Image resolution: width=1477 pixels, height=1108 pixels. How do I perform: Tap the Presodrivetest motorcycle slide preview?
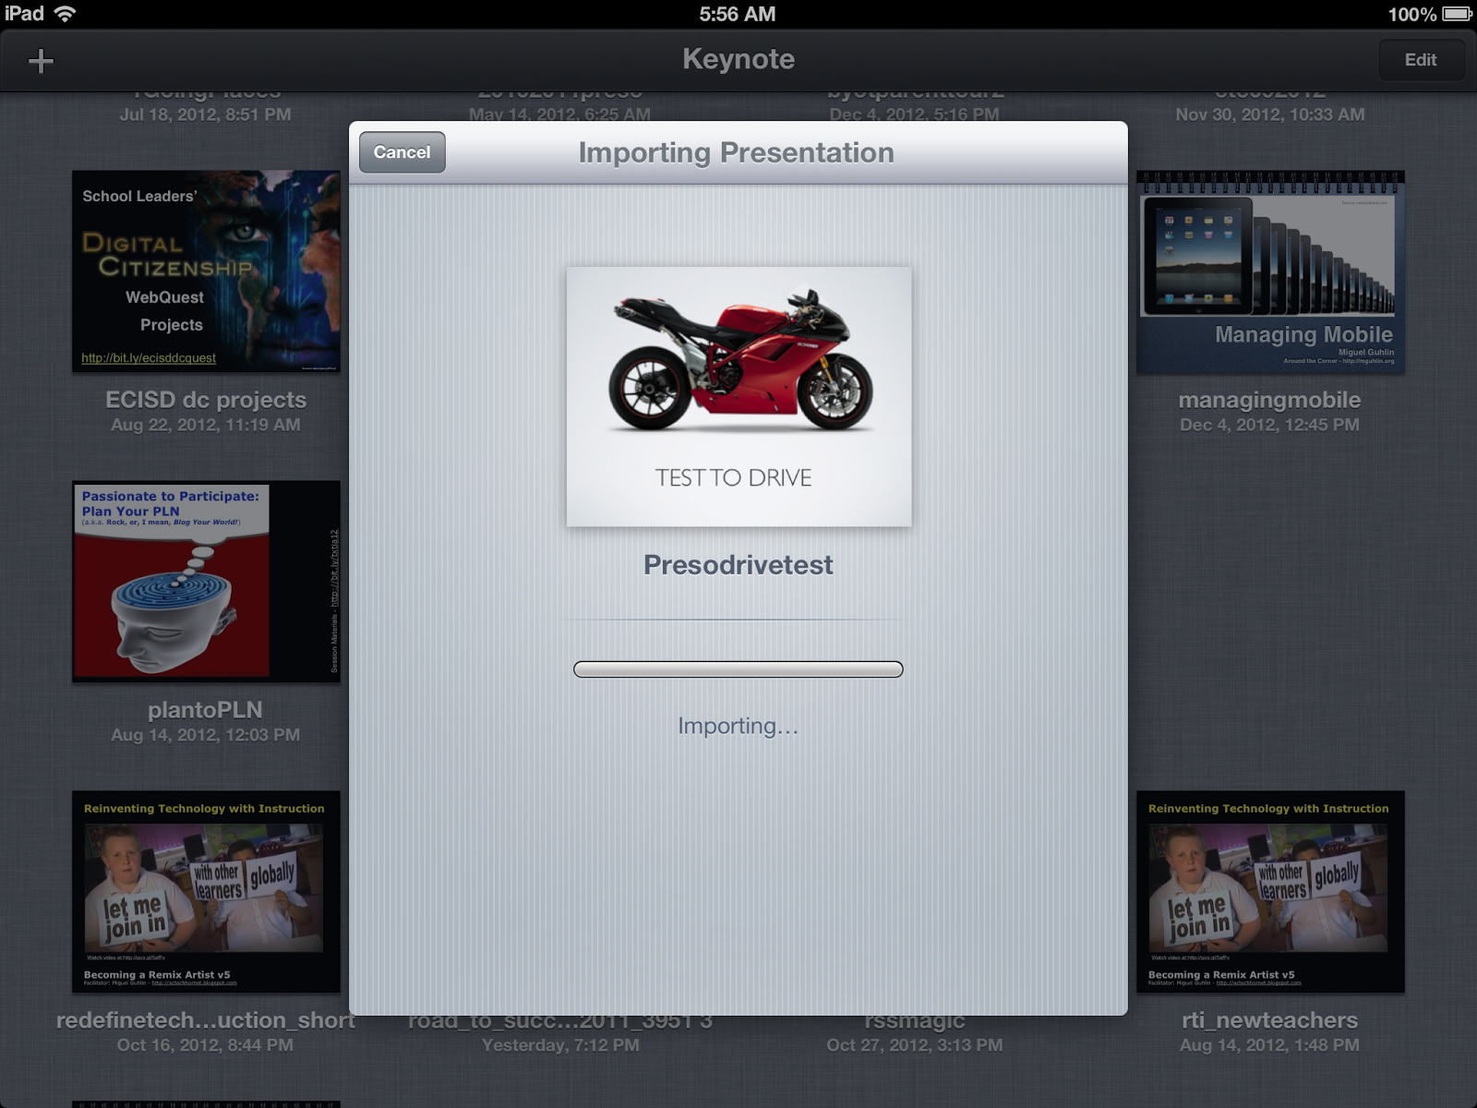point(738,397)
